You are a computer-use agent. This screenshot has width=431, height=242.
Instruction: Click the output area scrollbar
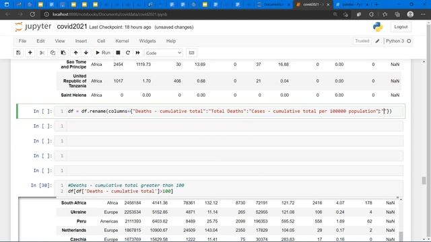tap(401, 237)
